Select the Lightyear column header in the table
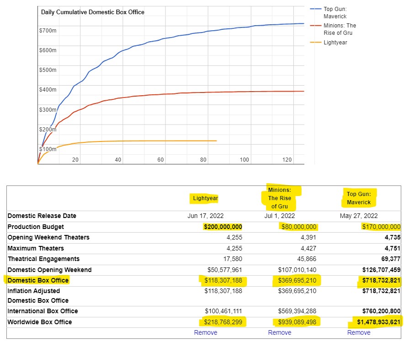404x343 pixels. (x=205, y=198)
